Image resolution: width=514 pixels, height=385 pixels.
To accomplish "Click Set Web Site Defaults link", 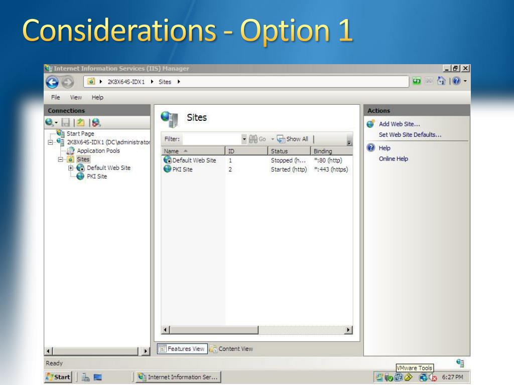I will [x=410, y=134].
